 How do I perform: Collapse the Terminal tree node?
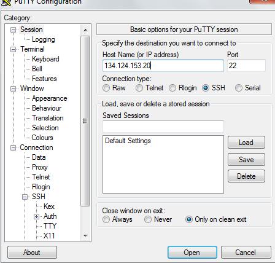[13, 49]
